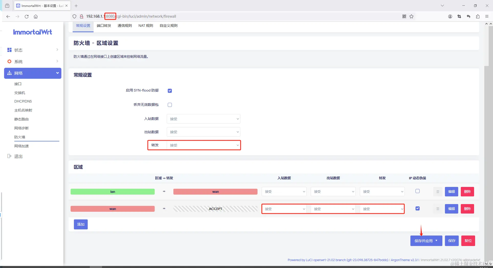The image size is (493, 268).
Task: Switch to the 通信规则 tab
Action: 125,26
